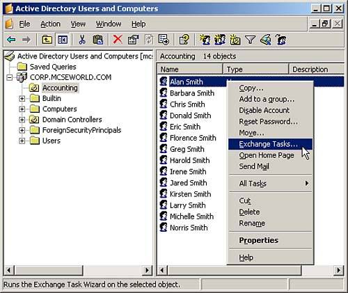The image size is (348, 293).
Task: Select Cut in the context menu
Action: pos(270,200)
